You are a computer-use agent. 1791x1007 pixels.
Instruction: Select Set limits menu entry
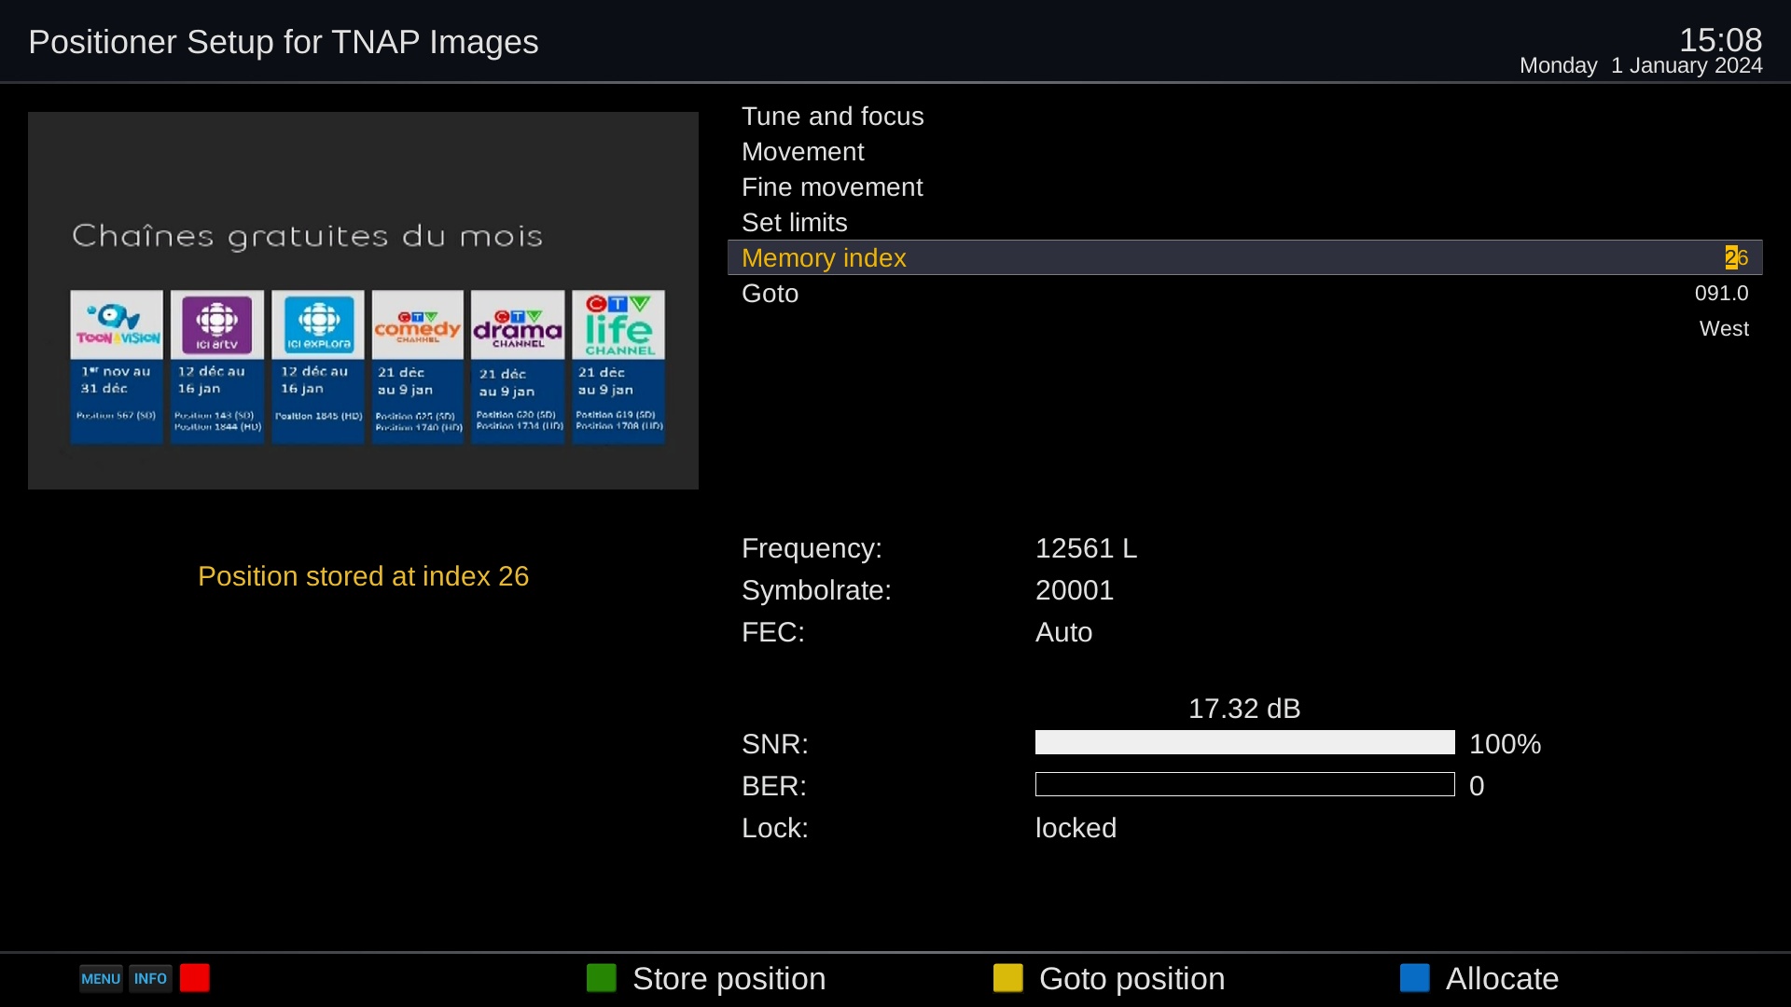coord(1245,223)
